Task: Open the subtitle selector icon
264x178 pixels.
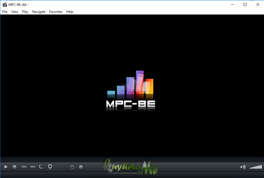Action: click(81, 167)
